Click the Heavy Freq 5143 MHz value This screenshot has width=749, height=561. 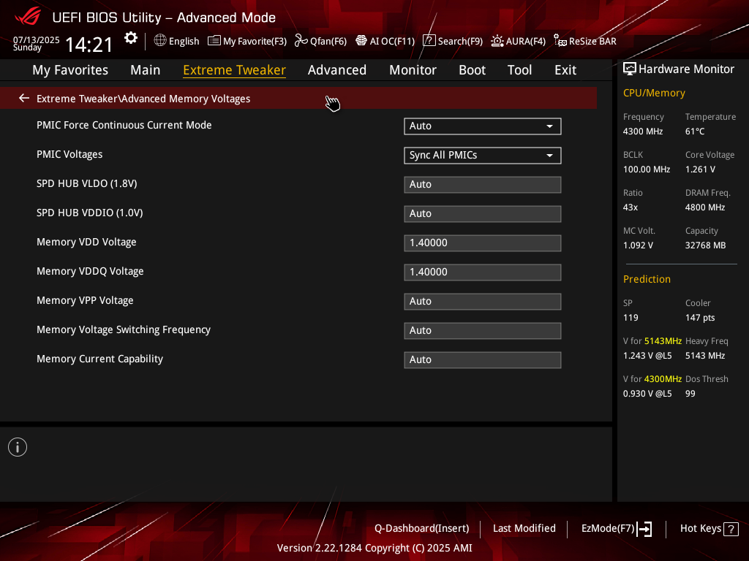point(705,356)
